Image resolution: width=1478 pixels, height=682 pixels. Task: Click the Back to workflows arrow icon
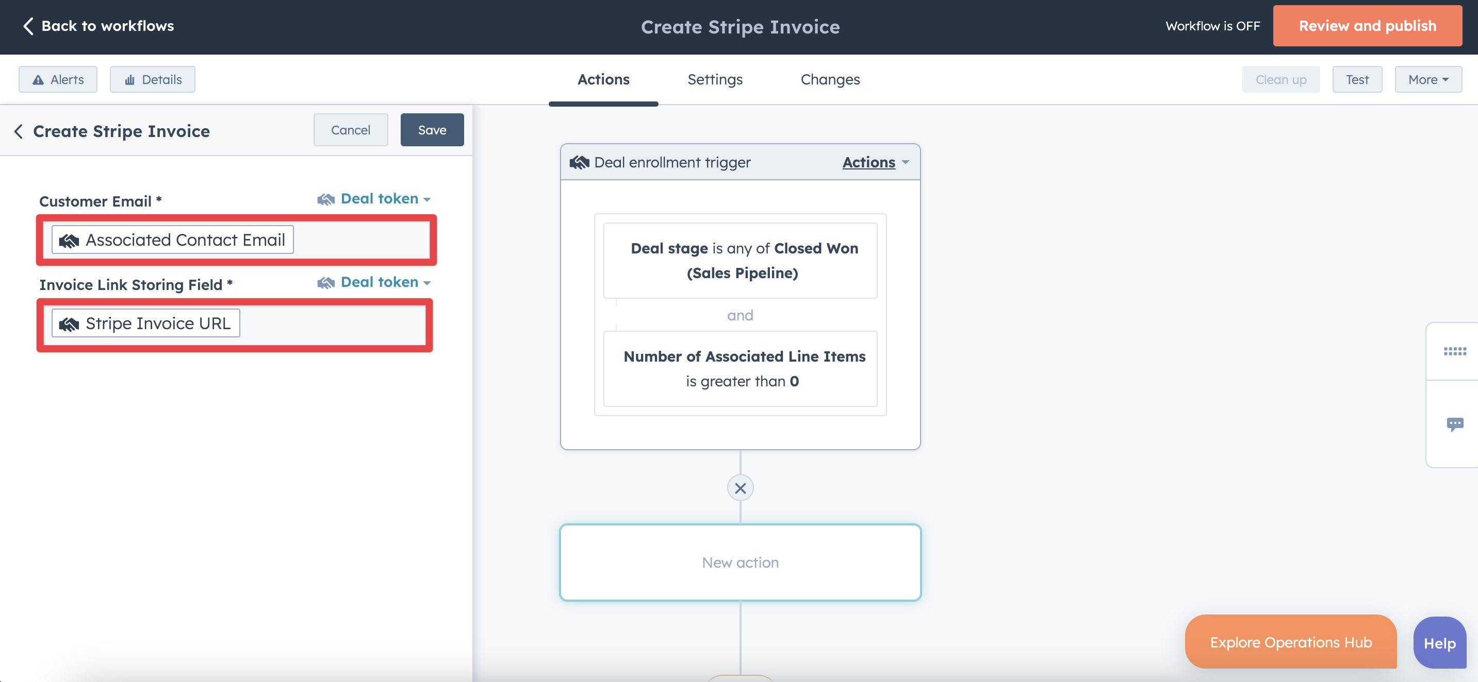pos(28,26)
